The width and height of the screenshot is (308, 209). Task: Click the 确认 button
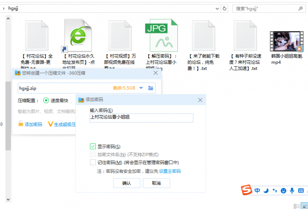click(126, 183)
